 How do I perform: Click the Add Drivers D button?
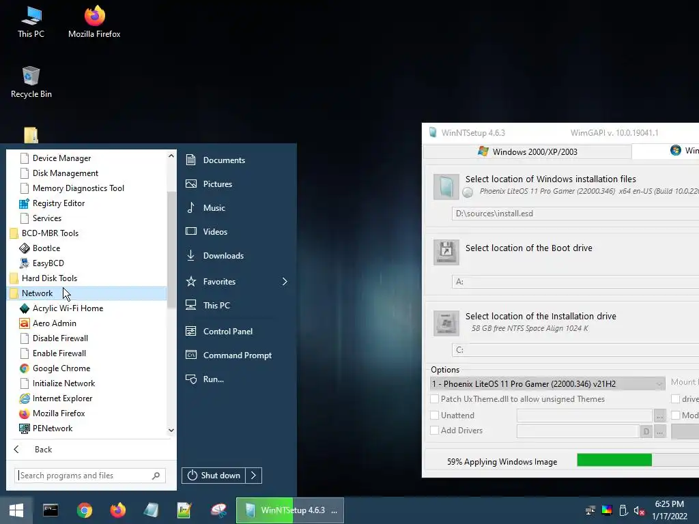point(646,431)
